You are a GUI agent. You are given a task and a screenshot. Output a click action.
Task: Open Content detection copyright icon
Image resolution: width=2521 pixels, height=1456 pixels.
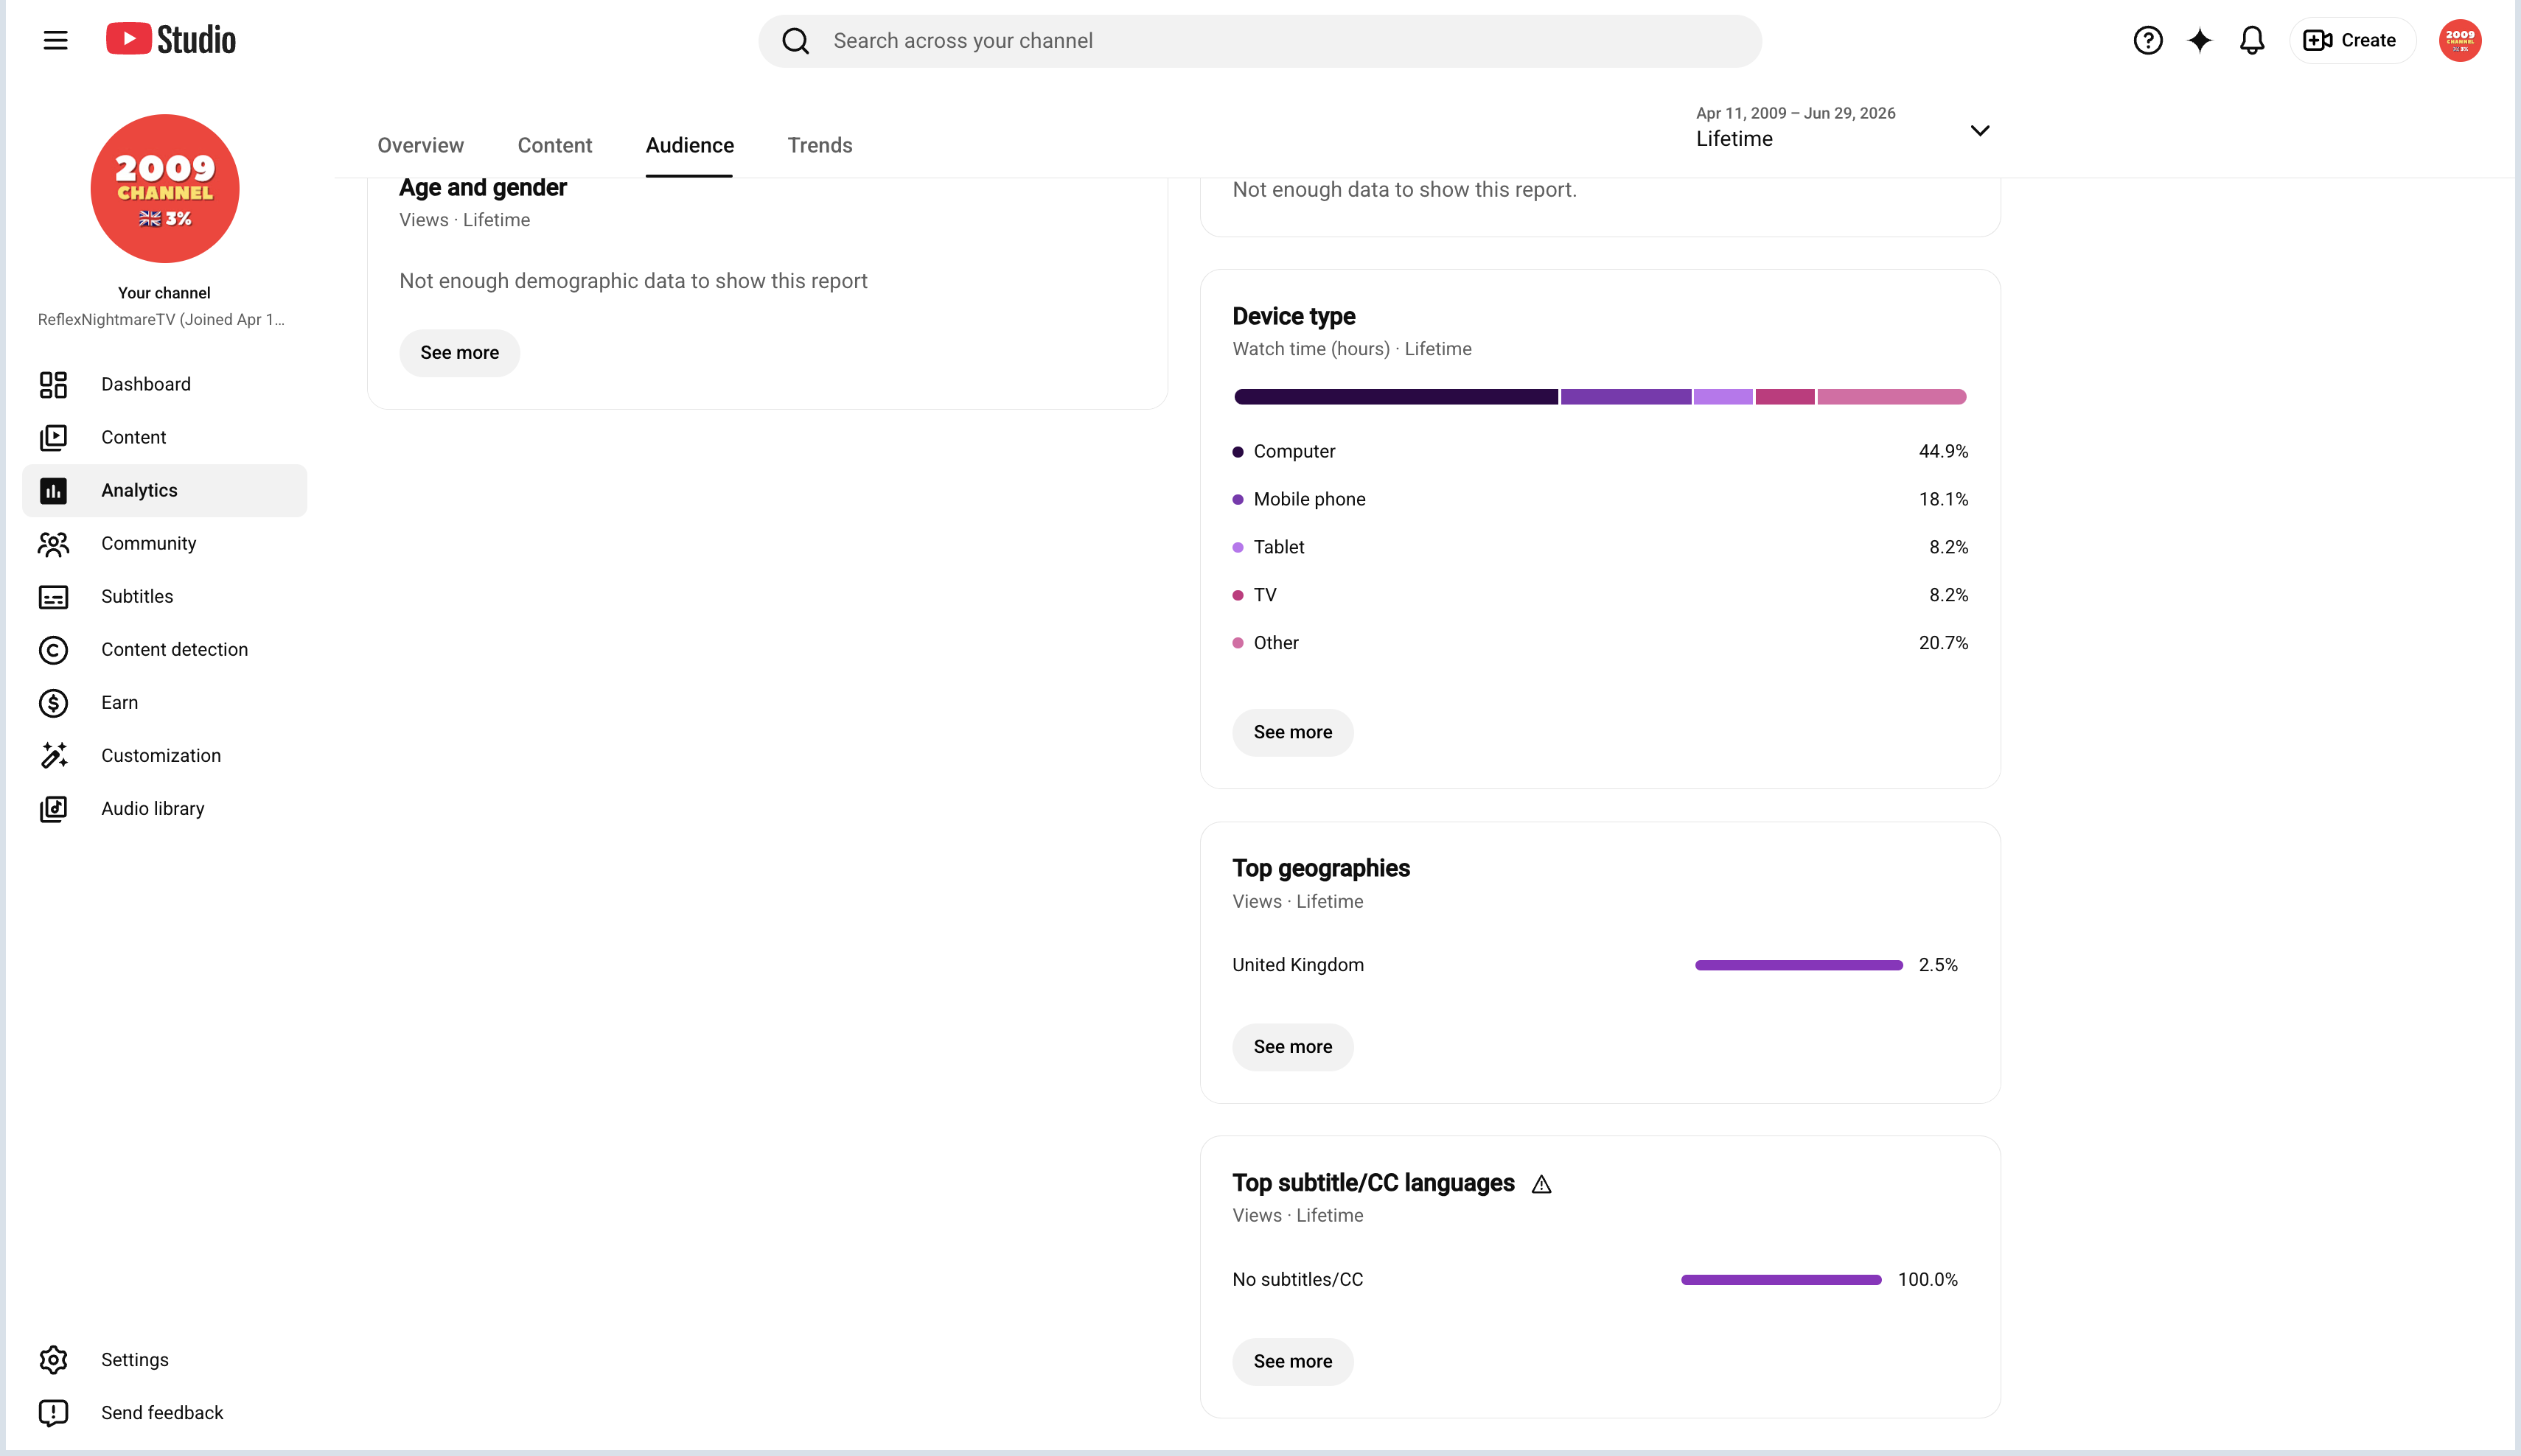pyautogui.click(x=53, y=650)
